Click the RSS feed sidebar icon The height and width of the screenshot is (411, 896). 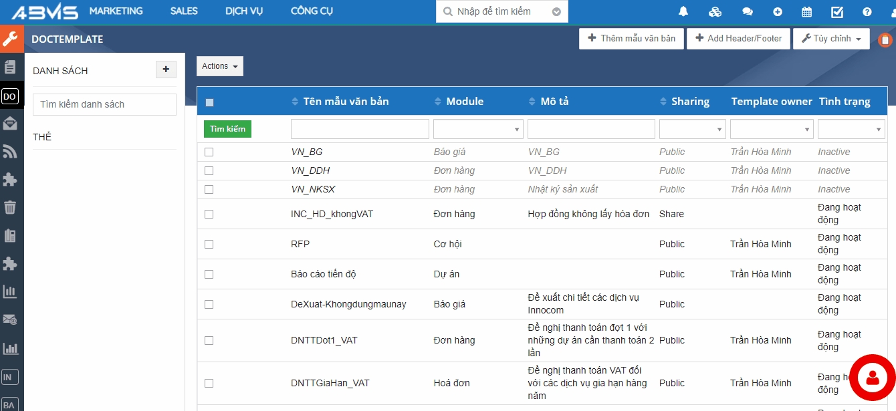[10, 152]
